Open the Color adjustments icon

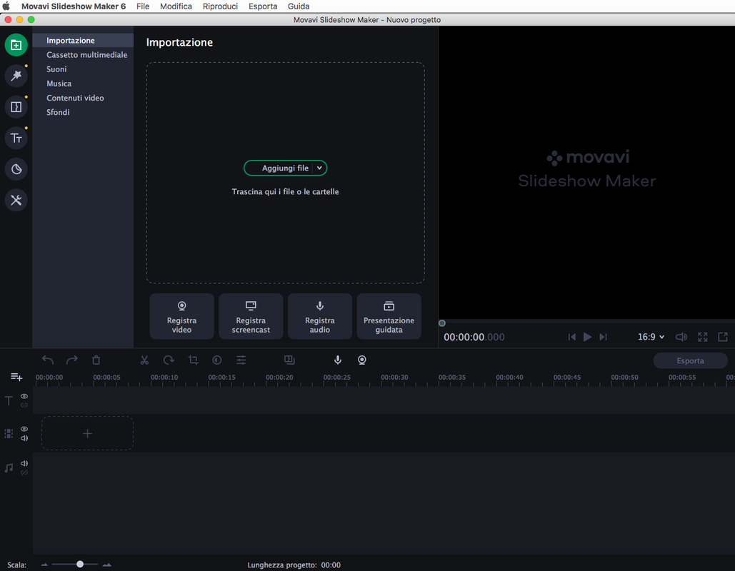click(216, 360)
